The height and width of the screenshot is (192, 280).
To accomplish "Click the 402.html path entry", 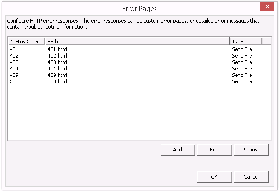I will point(57,56).
